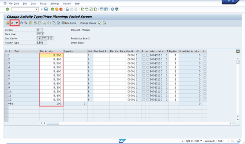The height and width of the screenshot is (144, 245).
Task: Click the Cost Center field 141GYC1111
Action: tap(45, 38)
